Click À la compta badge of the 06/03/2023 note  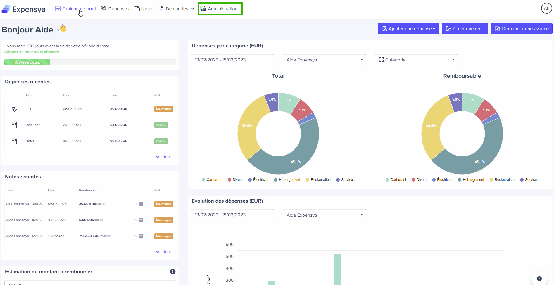click(x=163, y=204)
